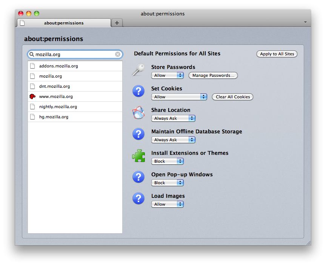The width and height of the screenshot is (326, 266).
Task: Expand the Set Cookies permission dropdown
Action: 179,97
